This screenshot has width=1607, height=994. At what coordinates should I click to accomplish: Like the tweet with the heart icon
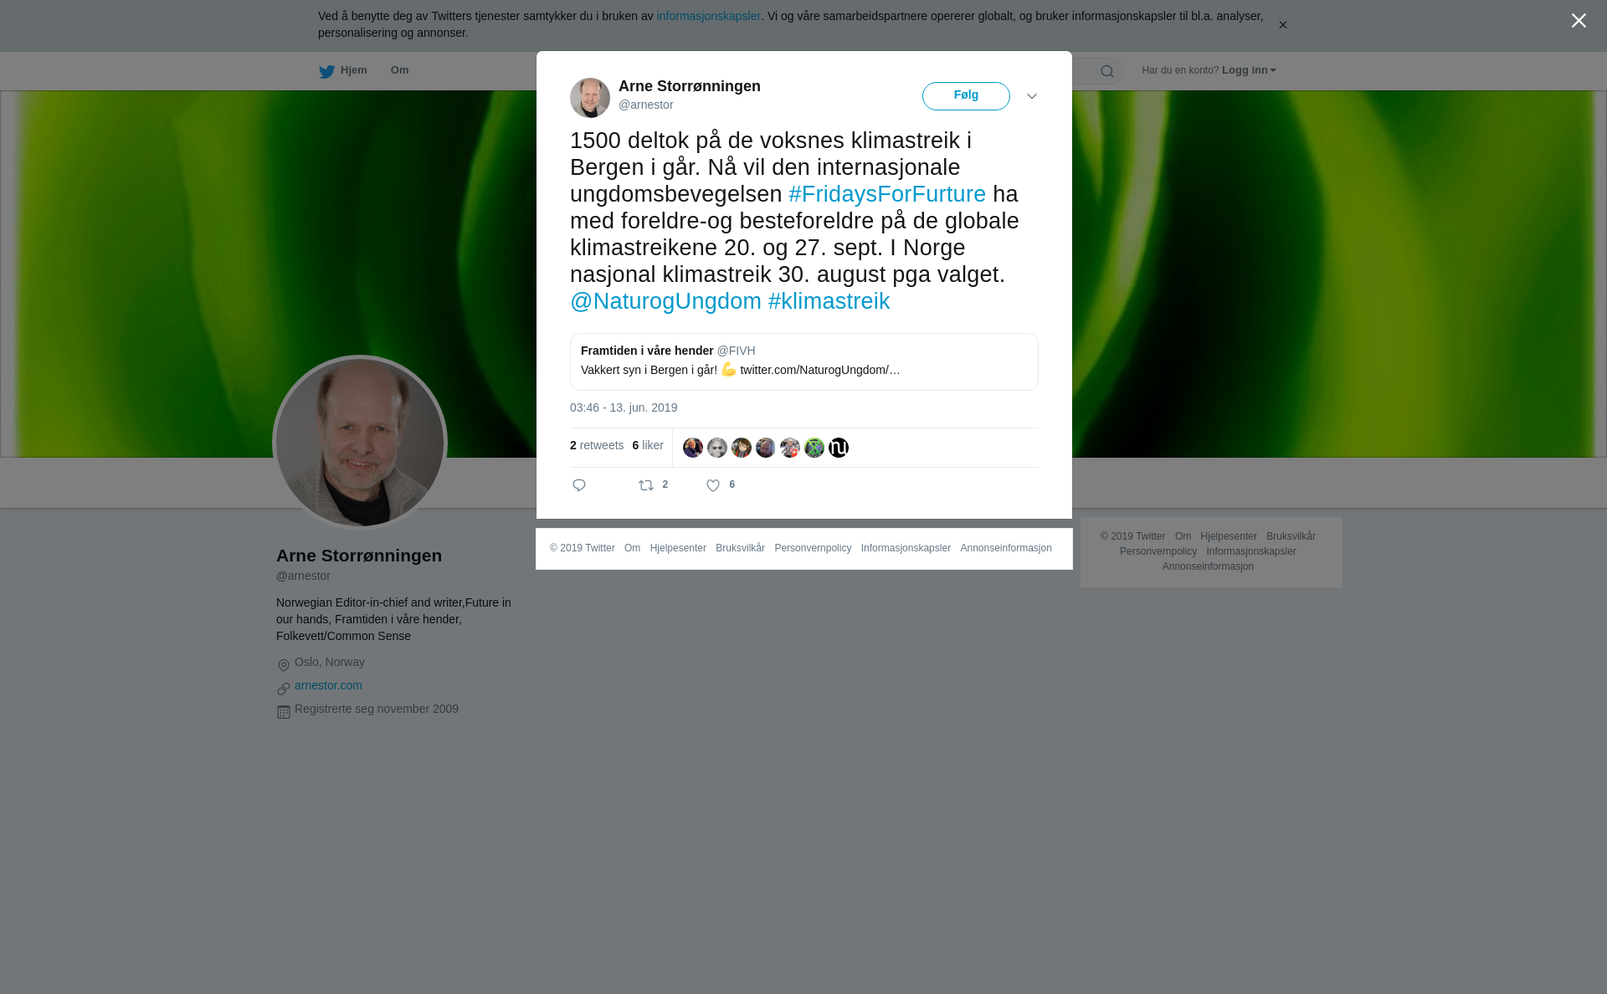pos(713,485)
